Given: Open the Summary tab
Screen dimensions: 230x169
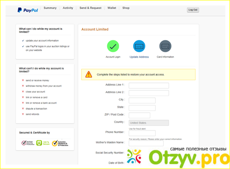Looking at the screenshot, I should (x=50, y=8).
